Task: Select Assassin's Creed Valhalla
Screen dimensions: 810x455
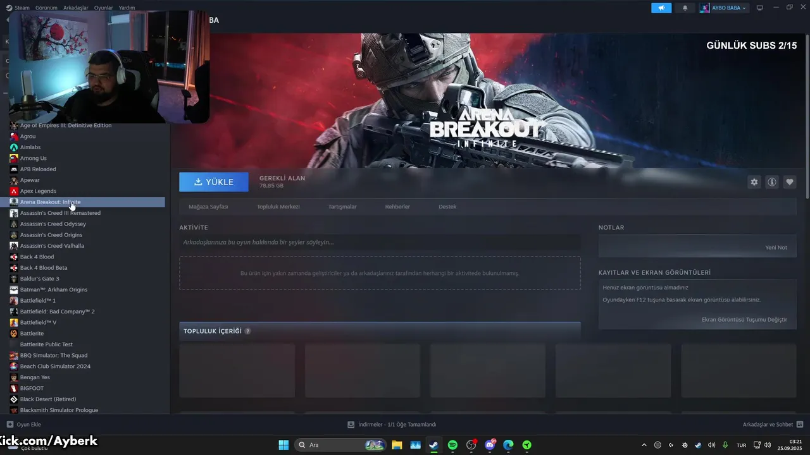Action: point(52,246)
